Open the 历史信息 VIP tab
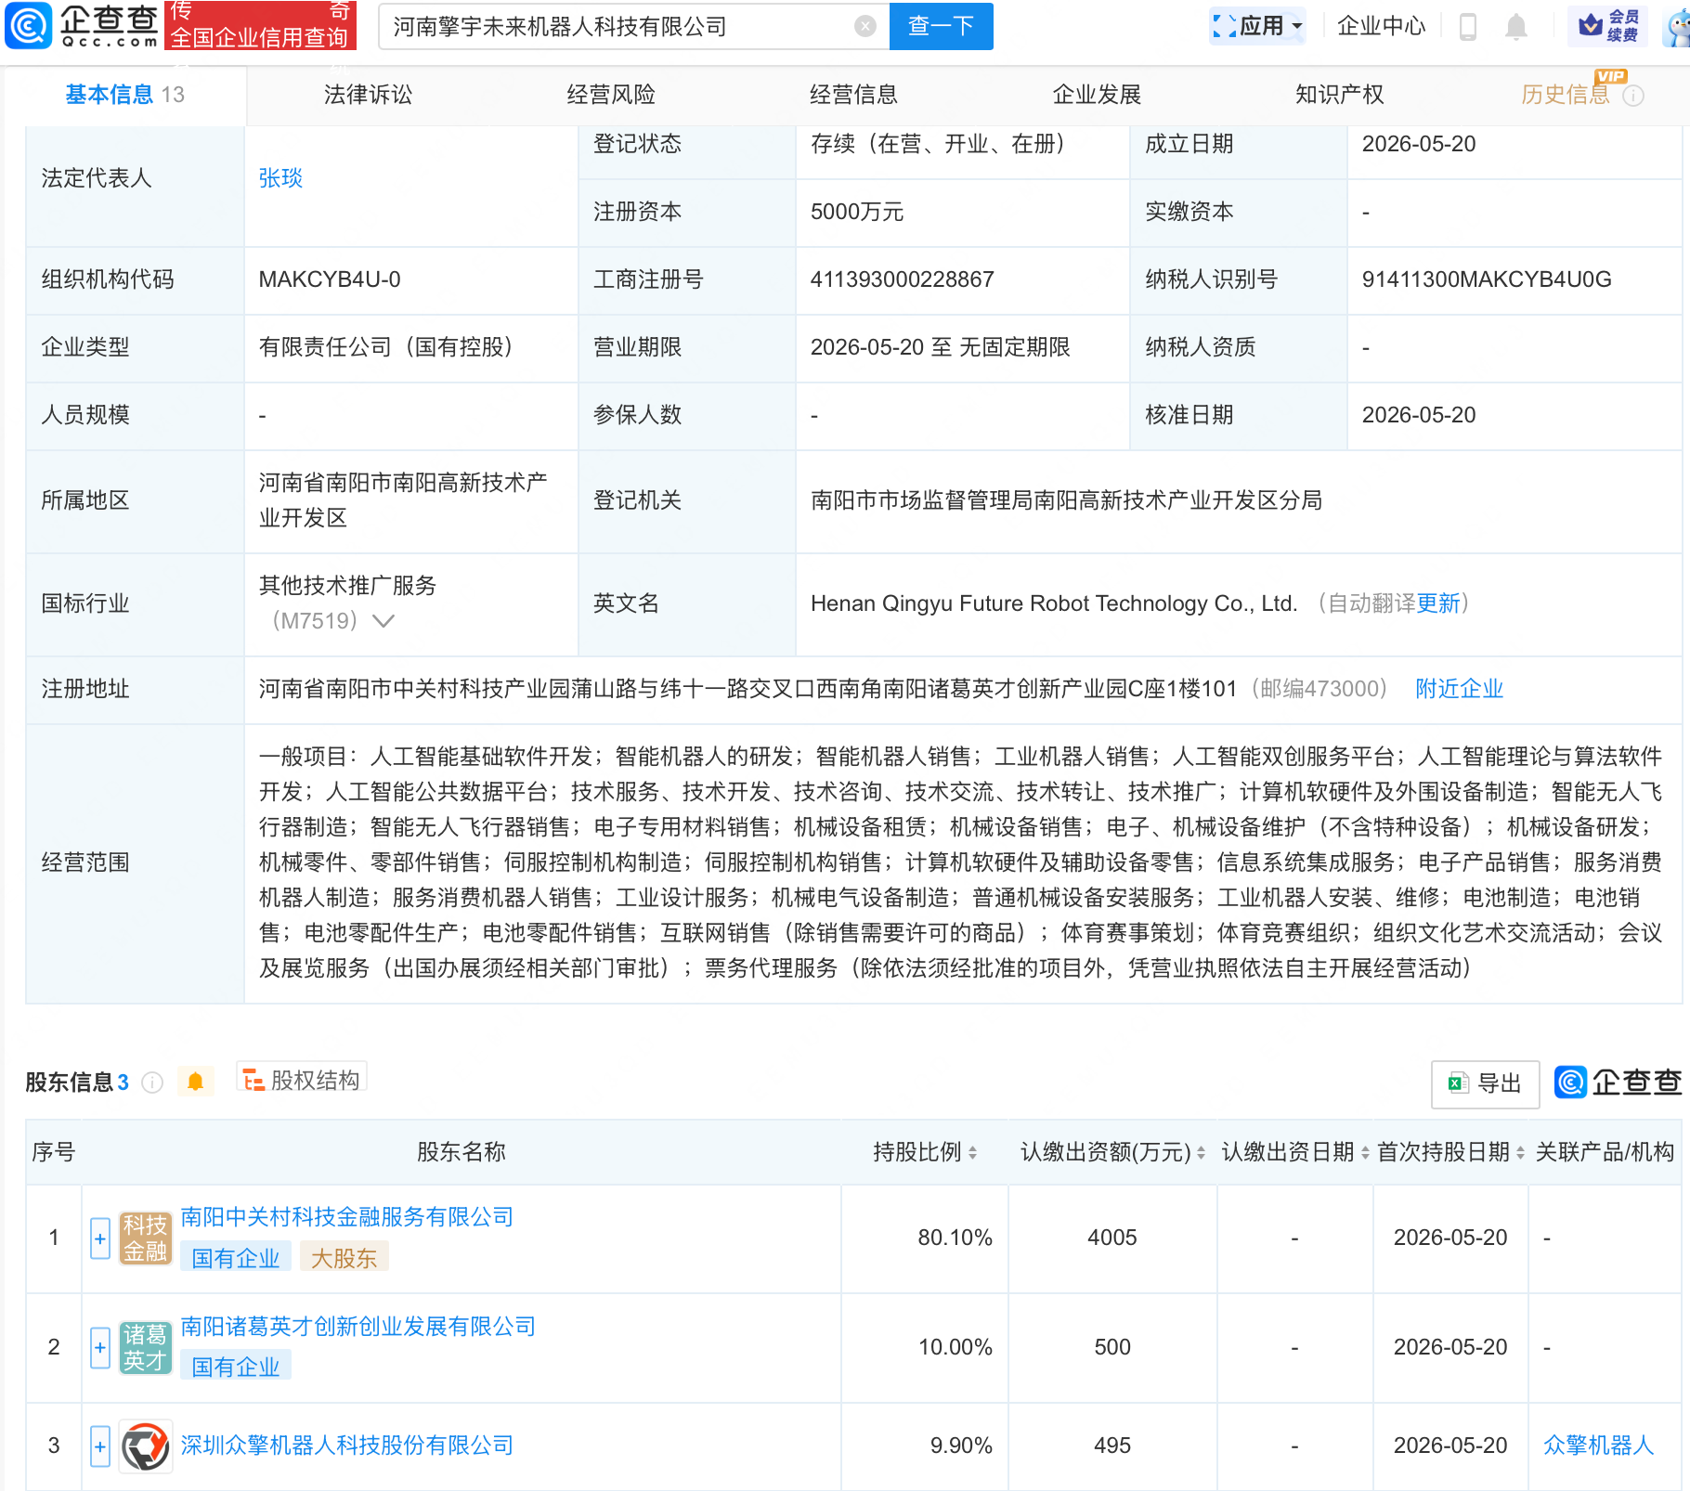Viewport: 1690px width, 1491px height. [1565, 95]
